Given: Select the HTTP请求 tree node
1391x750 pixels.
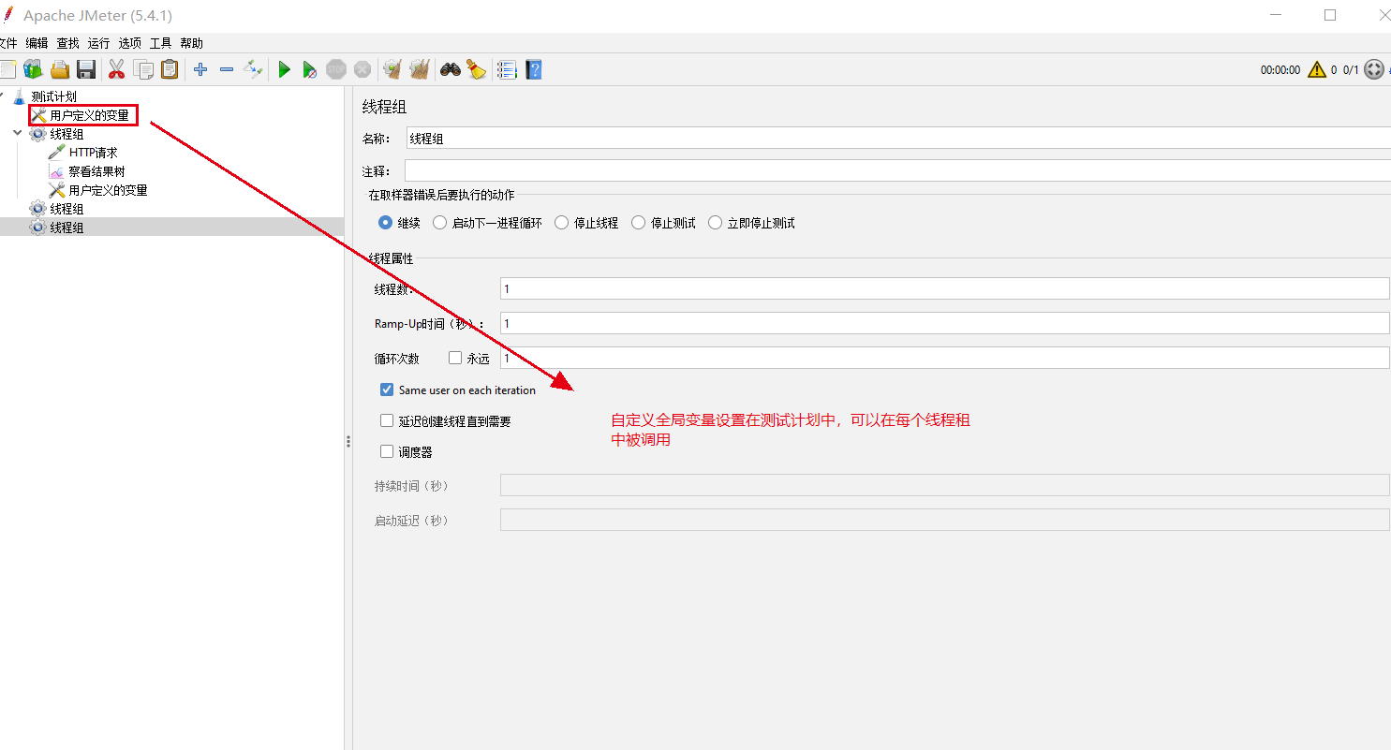Looking at the screenshot, I should tap(93, 153).
